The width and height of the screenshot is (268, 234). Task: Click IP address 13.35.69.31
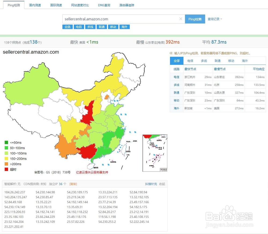pos(75,207)
